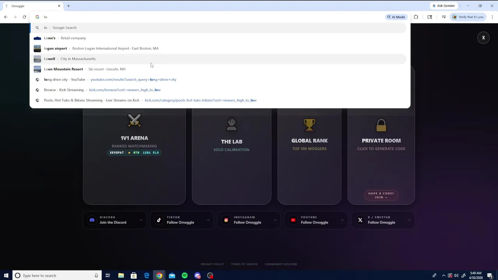Reload the page with the refresh icon
This screenshot has width=498, height=280.
[24, 17]
